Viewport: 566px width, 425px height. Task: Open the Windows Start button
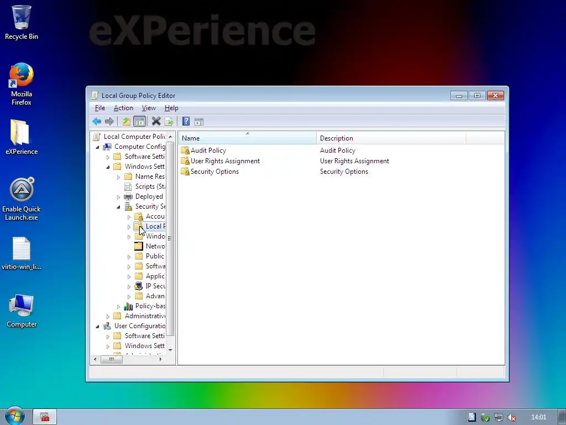(x=14, y=416)
